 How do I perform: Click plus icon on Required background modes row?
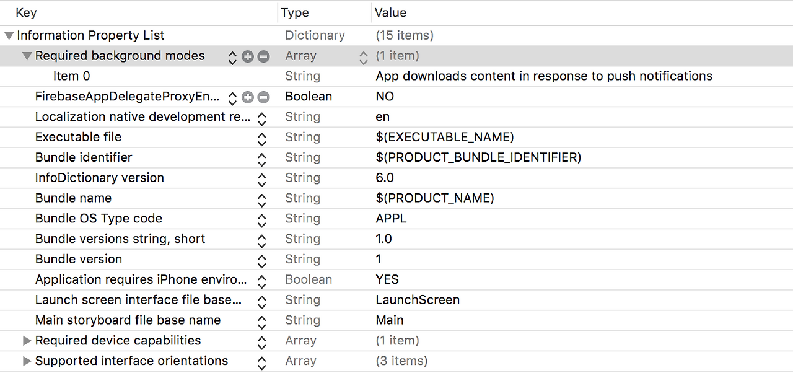248,56
